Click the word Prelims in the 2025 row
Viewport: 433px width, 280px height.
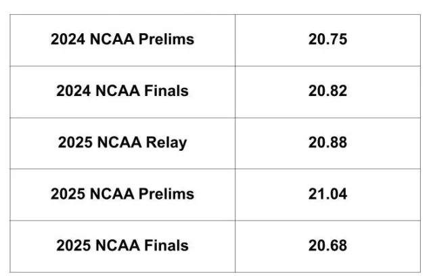[166, 194]
